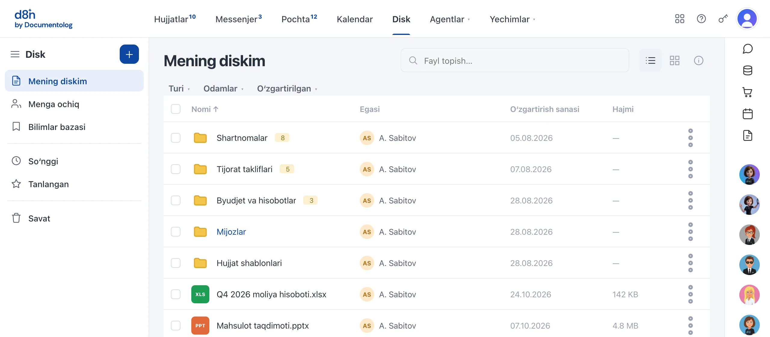Switch to grid view layout

[674, 60]
